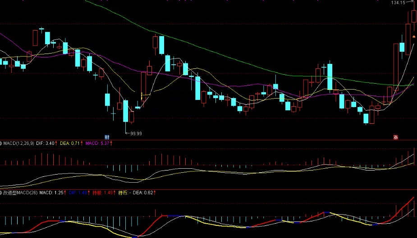Open settings icon beside 改进型MACD(26)
This screenshot has height=238, width=417.
coord(1,193)
